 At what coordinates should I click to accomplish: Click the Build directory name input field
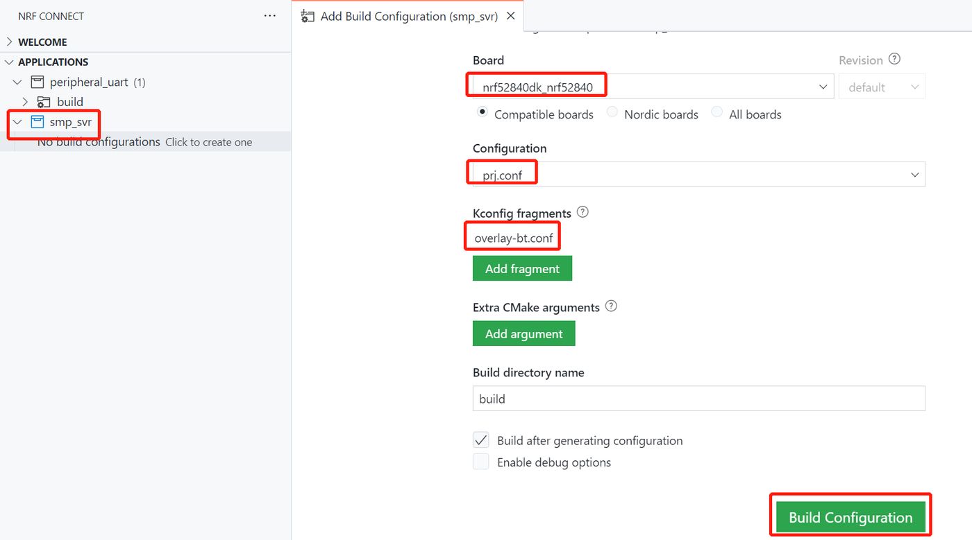pyautogui.click(x=698, y=399)
